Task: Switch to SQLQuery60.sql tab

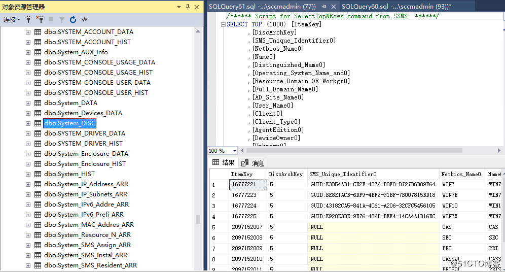Action: coord(396,7)
